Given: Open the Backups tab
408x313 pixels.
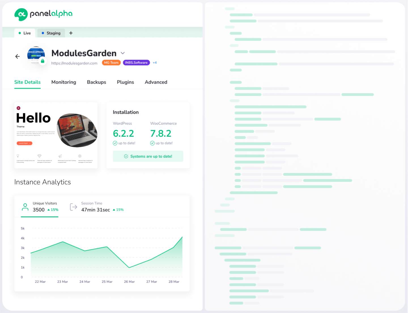Looking at the screenshot, I should click(96, 82).
